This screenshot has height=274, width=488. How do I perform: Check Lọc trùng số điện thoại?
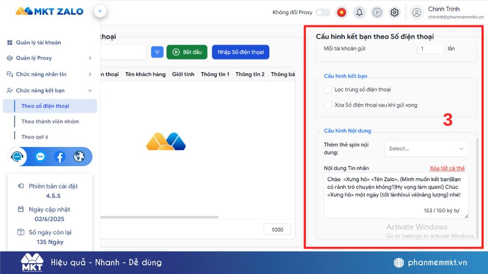(328, 89)
